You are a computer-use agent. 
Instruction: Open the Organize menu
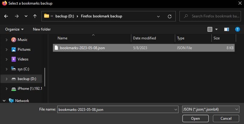tap(14, 29)
